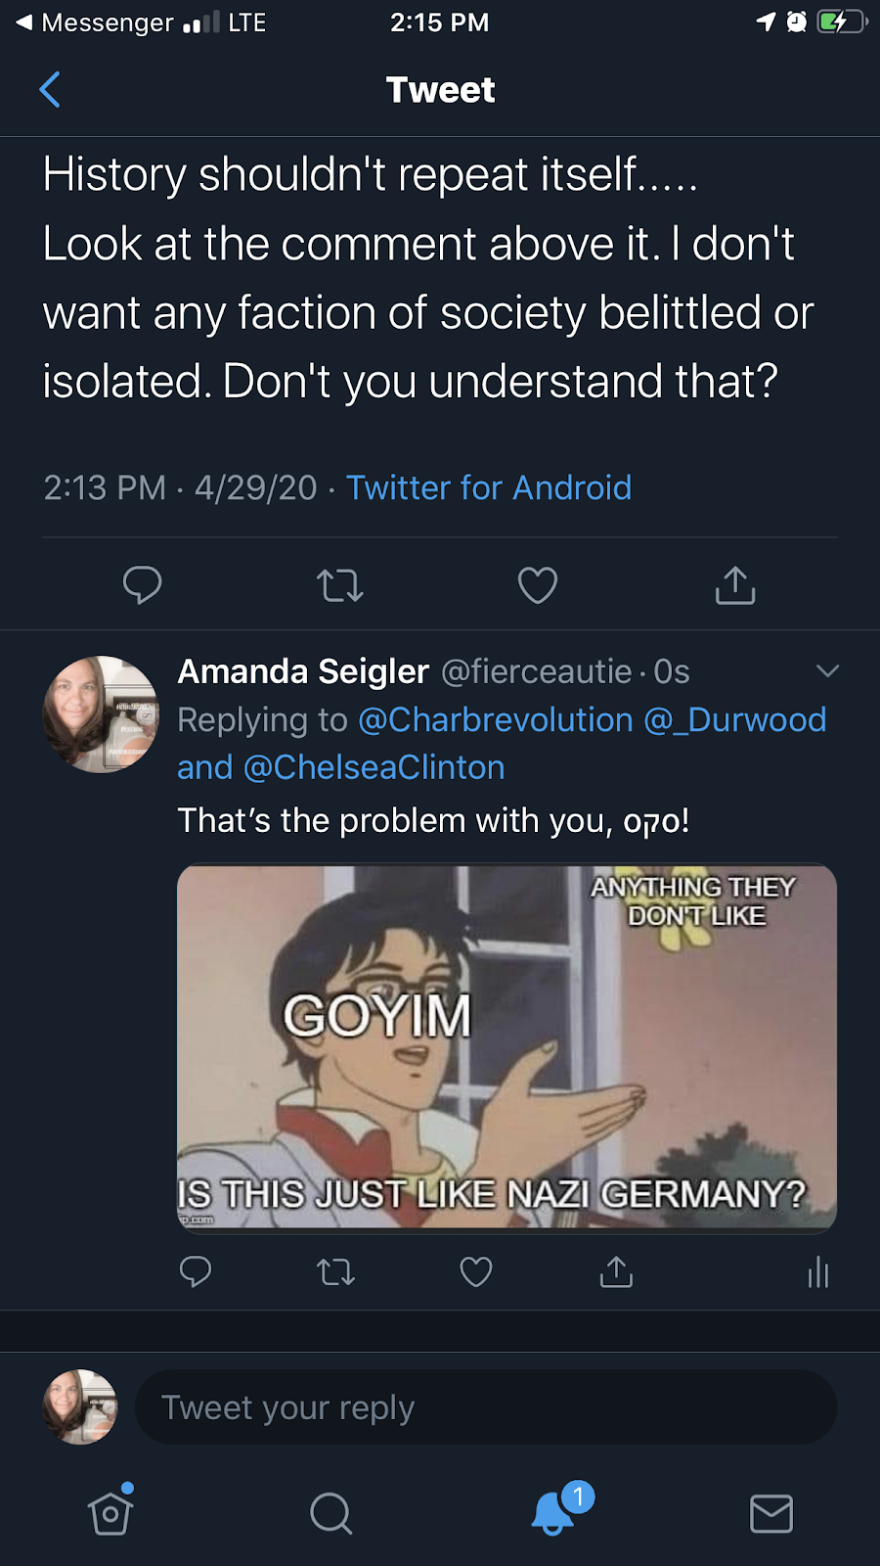Image resolution: width=880 pixels, height=1566 pixels.
Task: Like the main tweet
Action: tap(537, 585)
